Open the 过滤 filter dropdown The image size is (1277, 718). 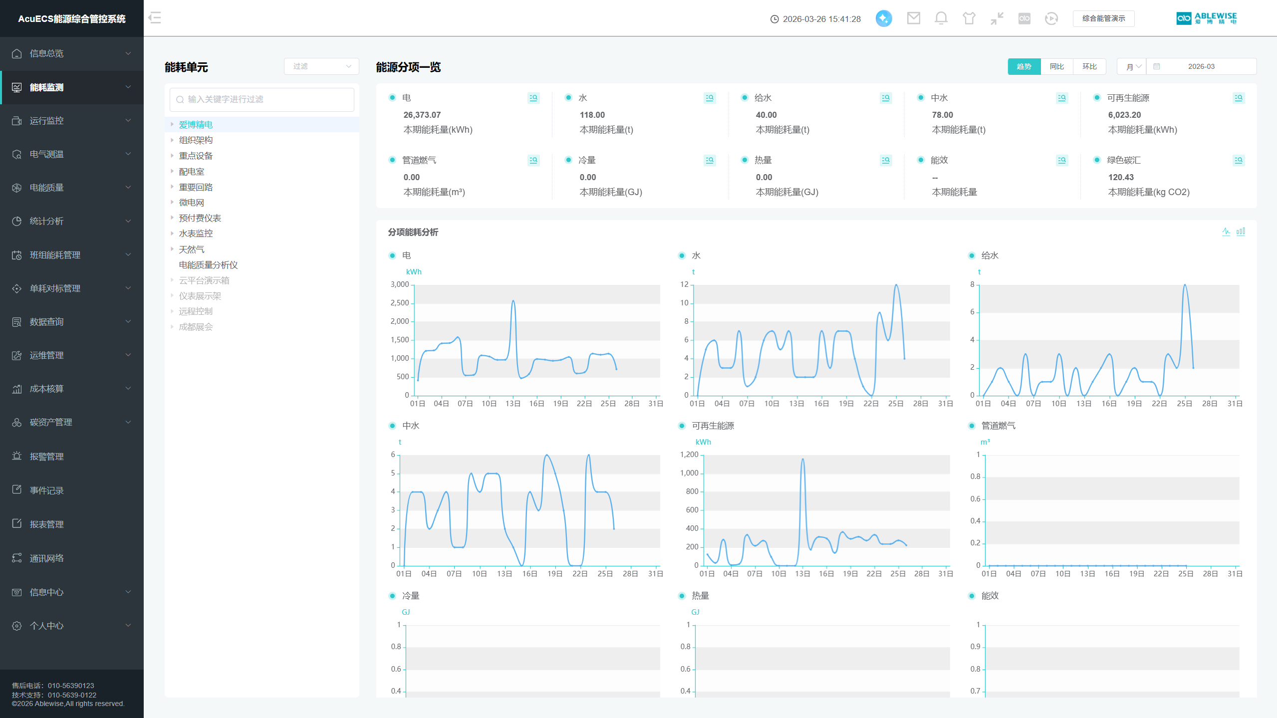321,66
